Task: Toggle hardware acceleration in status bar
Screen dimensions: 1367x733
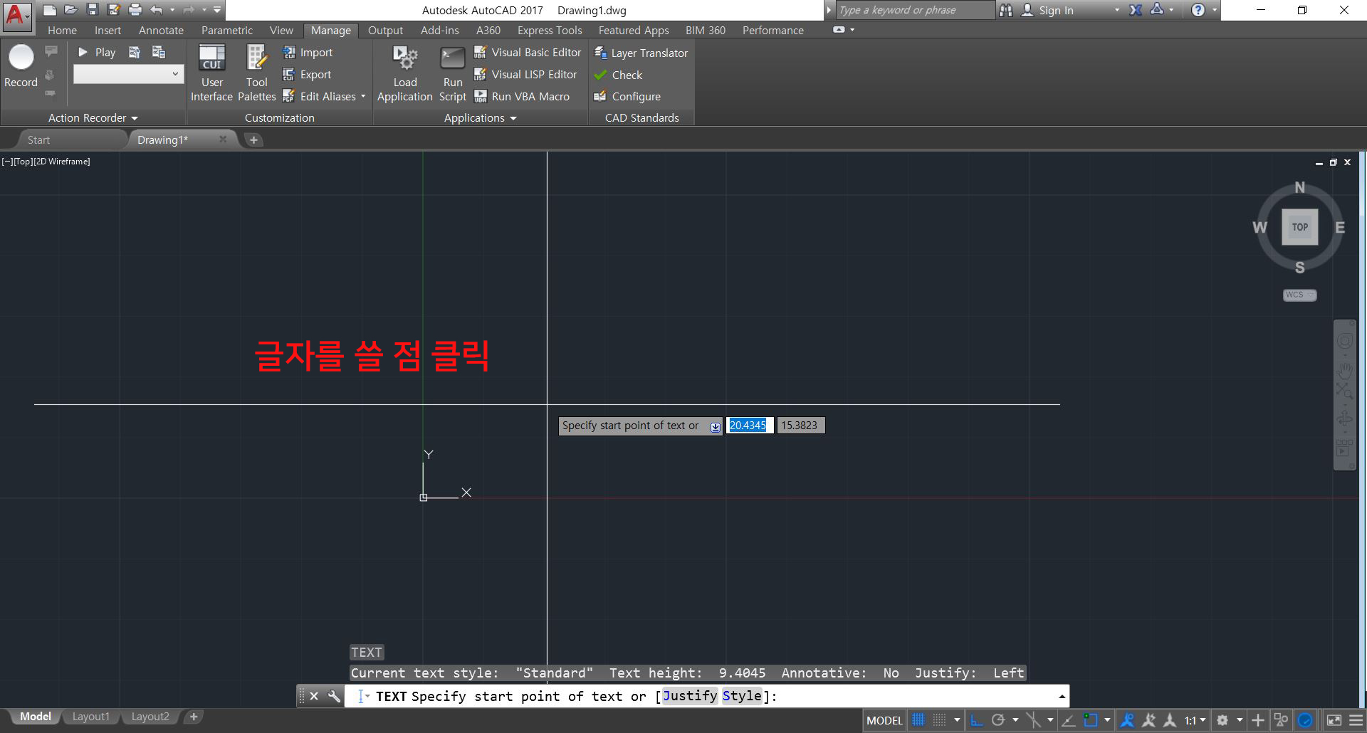Action: point(1305,720)
